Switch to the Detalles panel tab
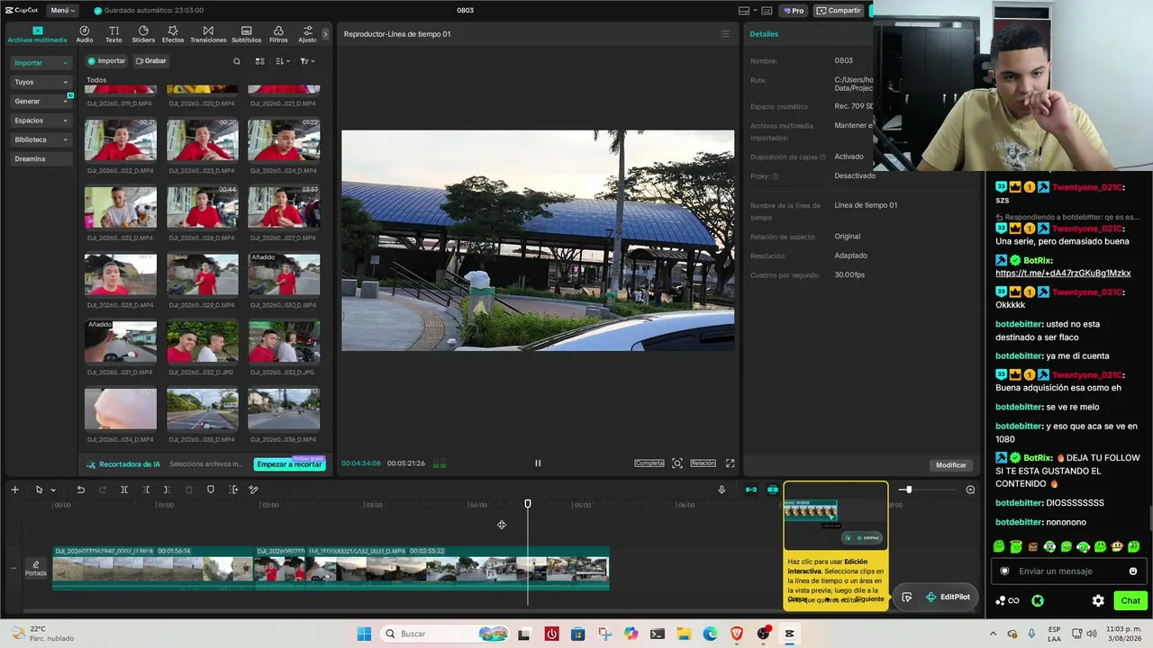 [764, 34]
